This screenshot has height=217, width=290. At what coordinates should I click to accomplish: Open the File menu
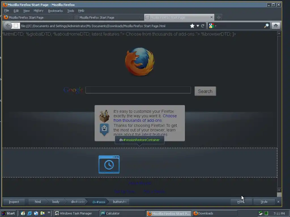click(x=7, y=11)
